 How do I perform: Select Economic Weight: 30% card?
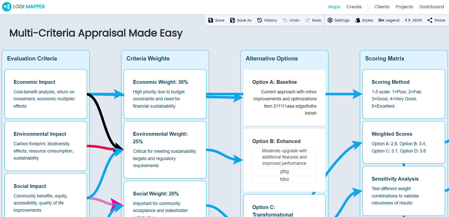(x=165, y=94)
